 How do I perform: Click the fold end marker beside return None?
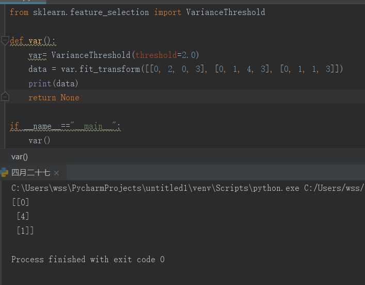[5, 97]
